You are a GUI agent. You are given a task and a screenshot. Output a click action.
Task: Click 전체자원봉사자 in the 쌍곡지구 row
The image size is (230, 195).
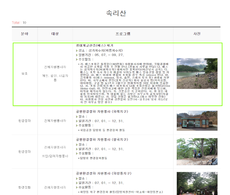(x=55, y=147)
